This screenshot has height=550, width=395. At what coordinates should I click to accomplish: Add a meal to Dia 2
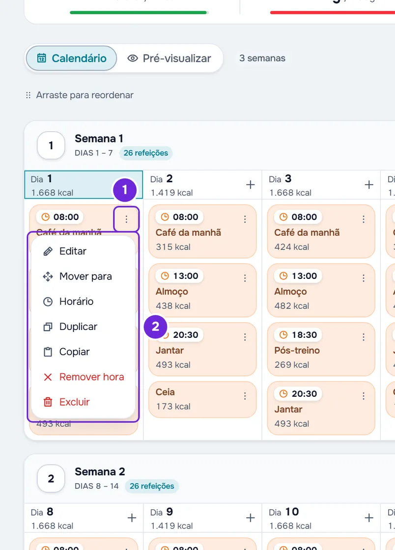coord(250,185)
